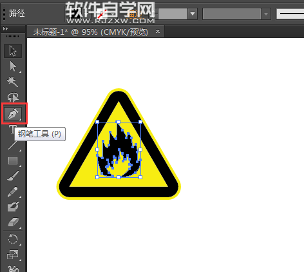Switch to the 未标题-1 document tab
Screen dimensions: 304x272
pyautogui.click(x=91, y=32)
